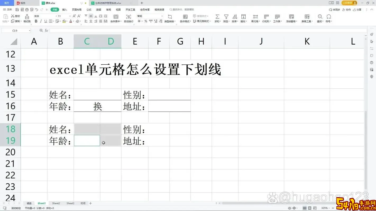The image size is (376, 211).
Task: Open Print Preview from quick access toolbar
Action: 32,9
